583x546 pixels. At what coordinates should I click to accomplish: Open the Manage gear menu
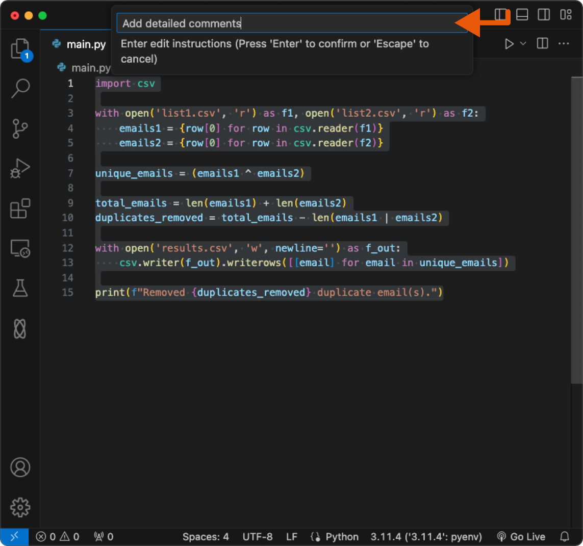tap(20, 507)
